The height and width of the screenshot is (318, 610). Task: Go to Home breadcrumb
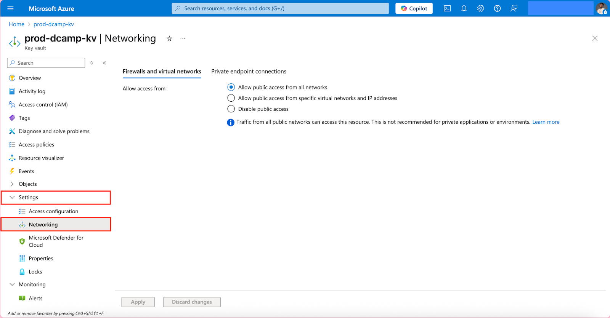[16, 24]
